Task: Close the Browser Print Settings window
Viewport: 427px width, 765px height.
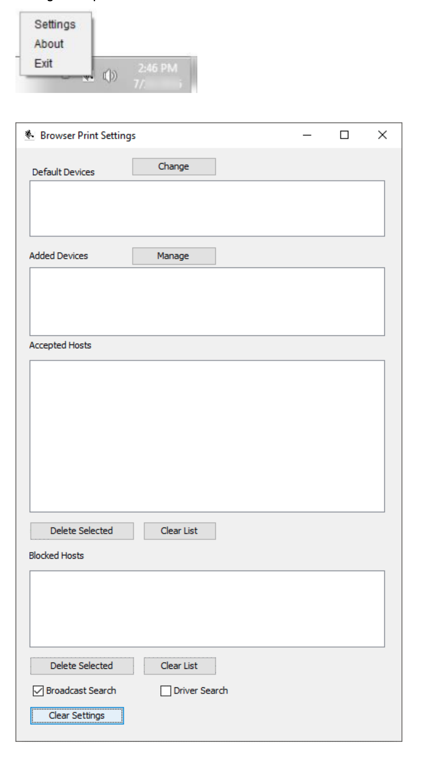Action: click(x=382, y=135)
